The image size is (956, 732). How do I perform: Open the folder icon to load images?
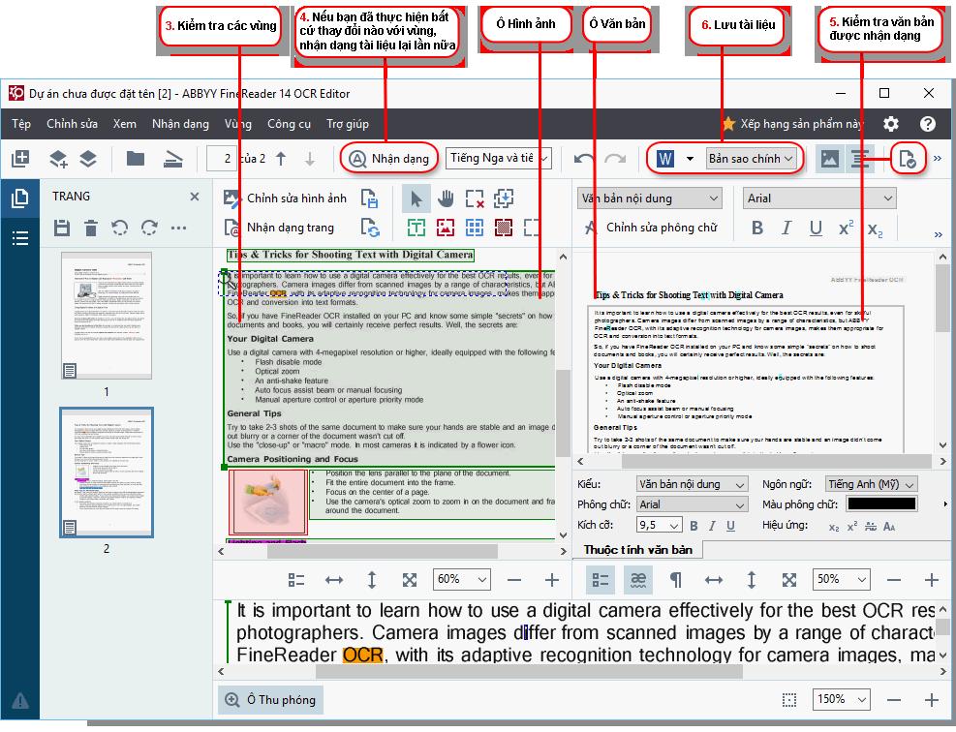pyautogui.click(x=136, y=159)
